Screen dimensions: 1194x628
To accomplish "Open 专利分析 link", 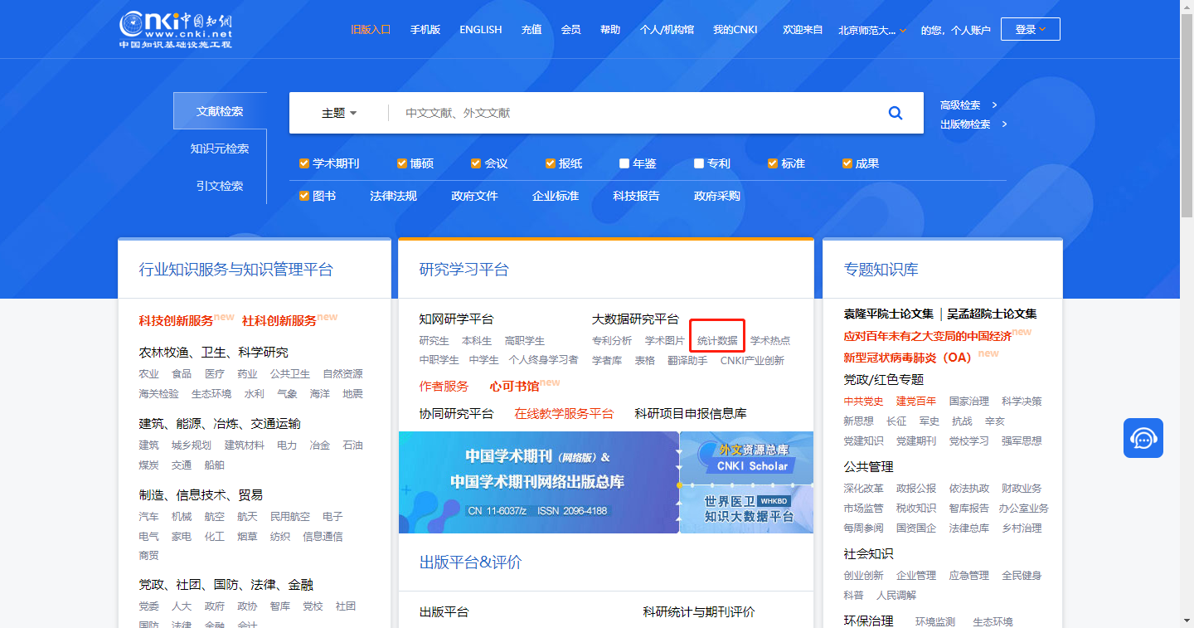I will (612, 340).
